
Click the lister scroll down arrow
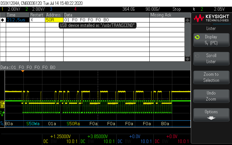click(187, 59)
